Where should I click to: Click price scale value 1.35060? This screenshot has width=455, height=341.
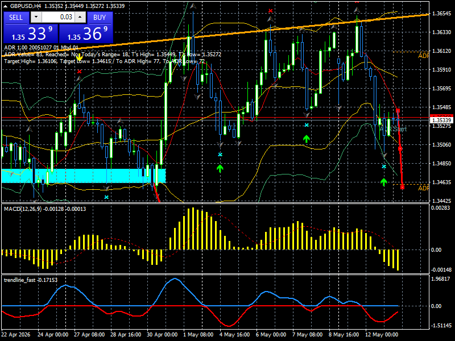click(442, 145)
